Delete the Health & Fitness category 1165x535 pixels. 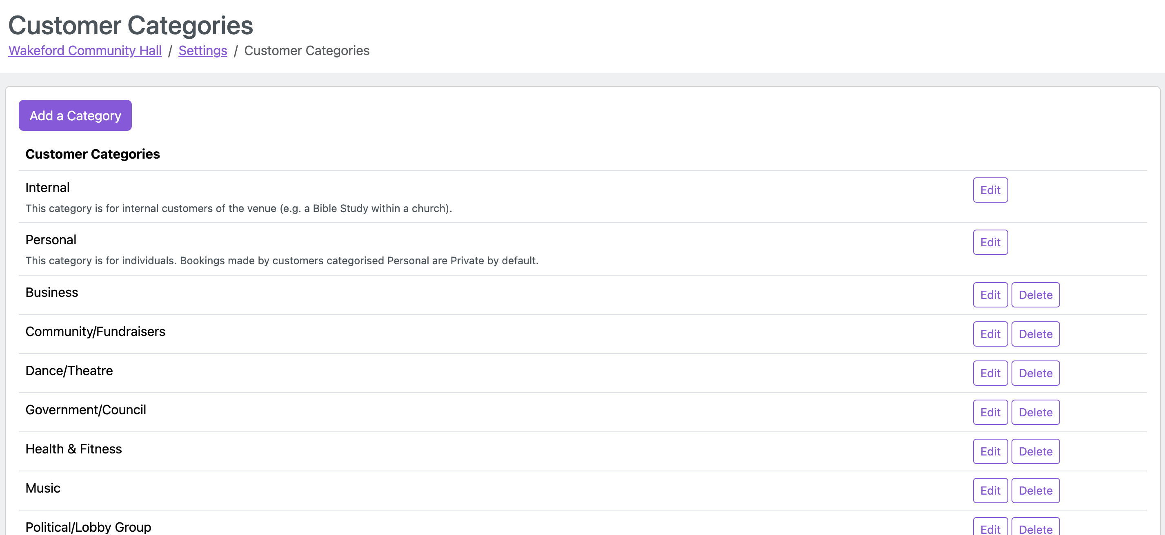click(x=1035, y=451)
